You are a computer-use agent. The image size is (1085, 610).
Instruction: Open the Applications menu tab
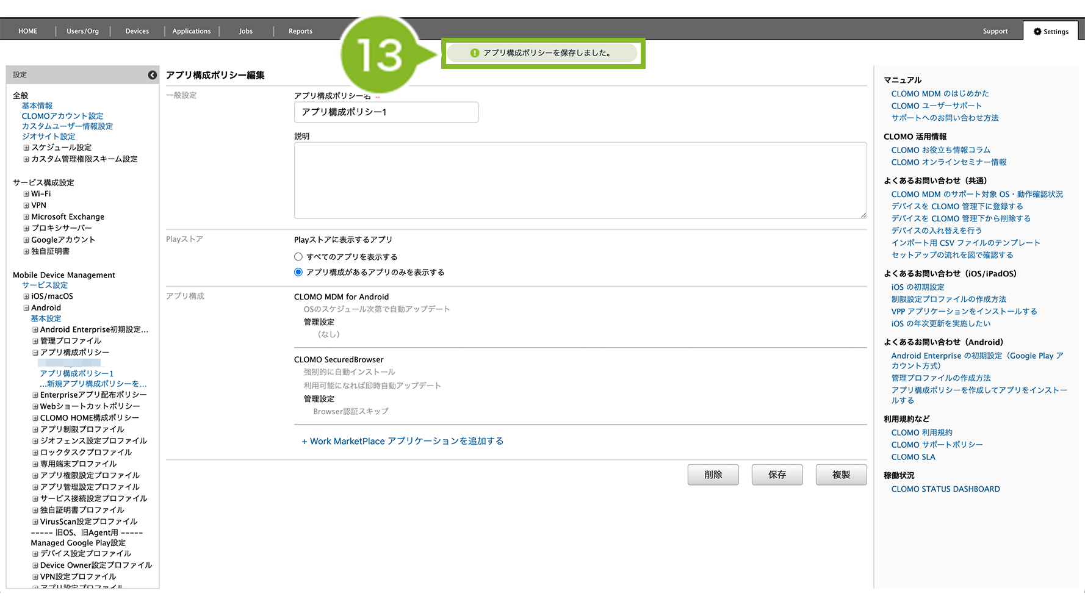[191, 31]
